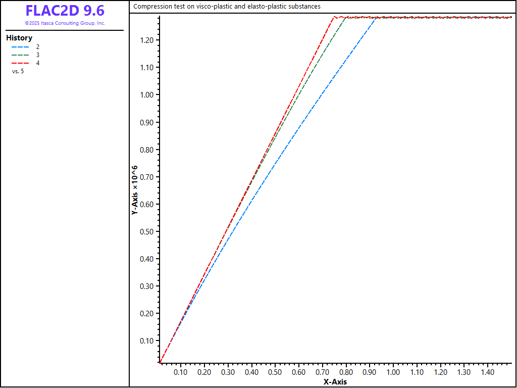Click the blue dashed line swatch for history 2
517x388 pixels.
point(21,46)
